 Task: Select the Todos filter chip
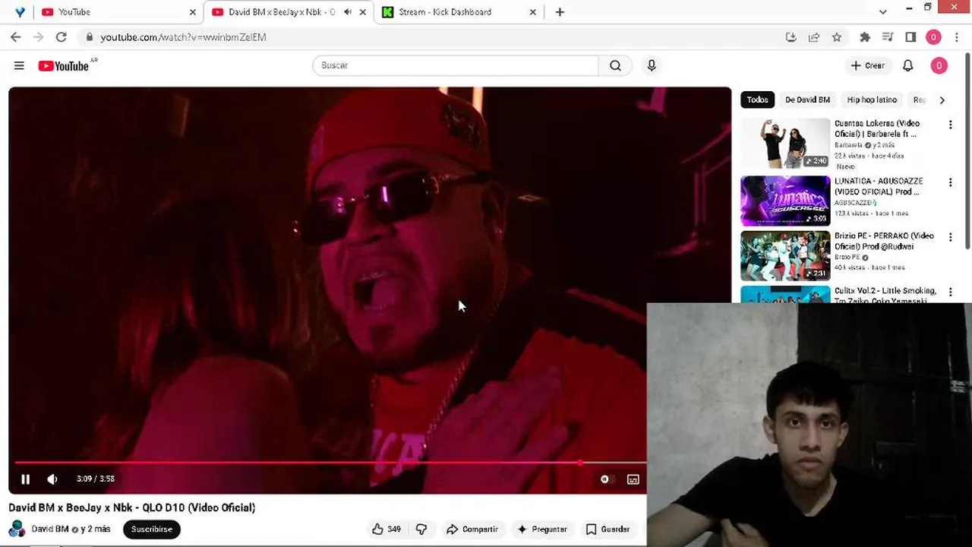[757, 100]
